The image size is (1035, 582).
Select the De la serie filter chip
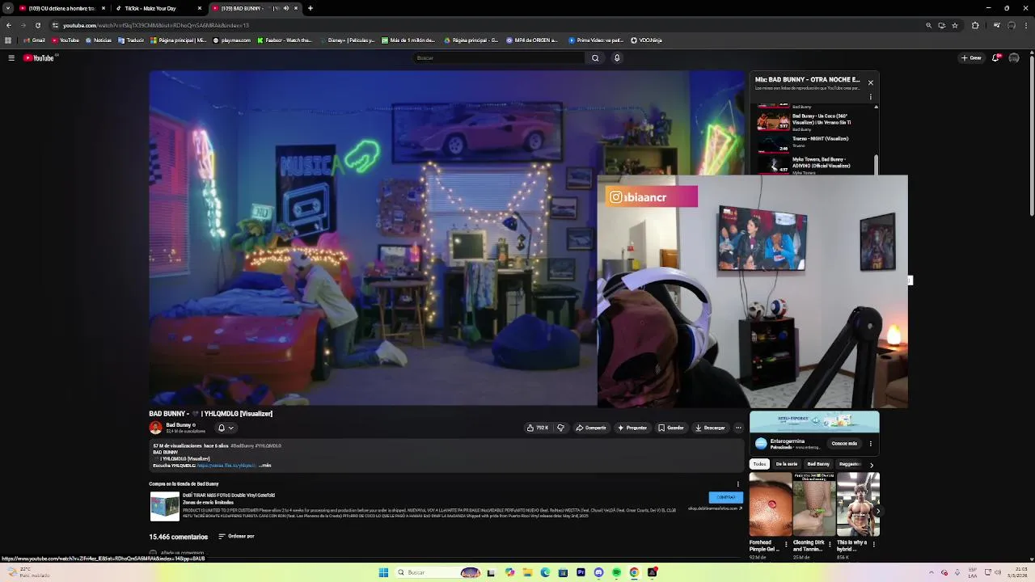point(786,464)
